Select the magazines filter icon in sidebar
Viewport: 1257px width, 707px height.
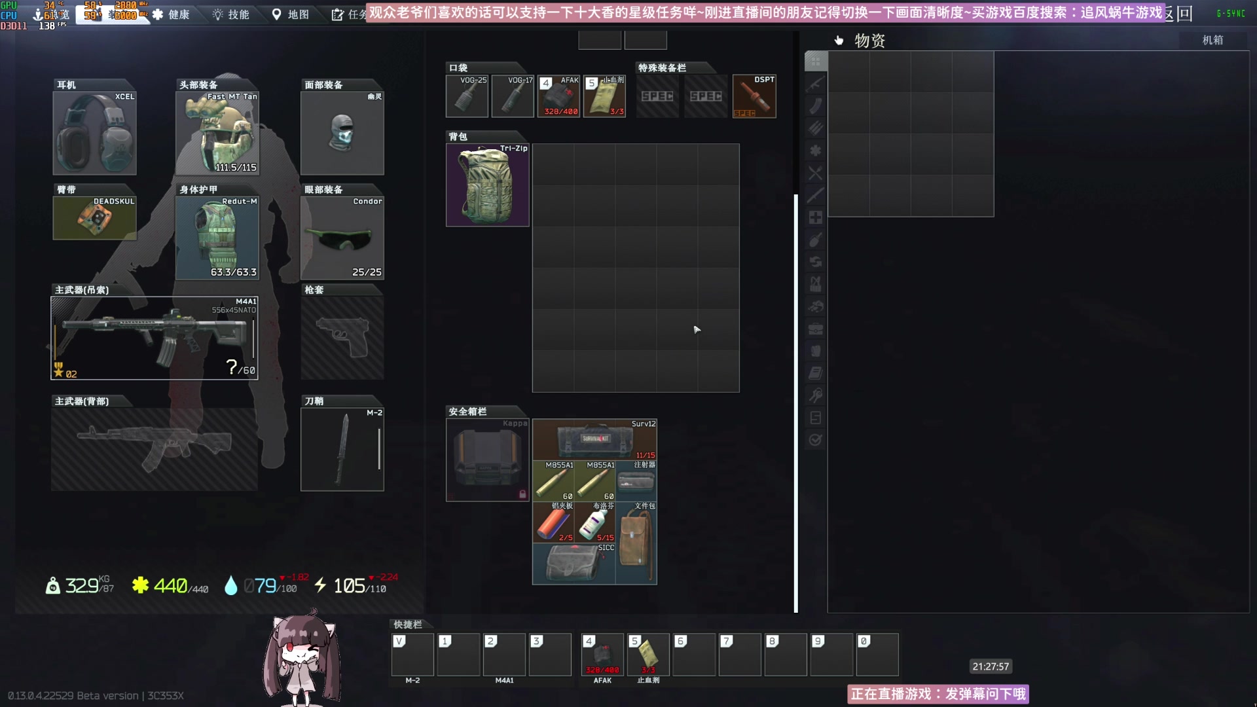coord(815,106)
